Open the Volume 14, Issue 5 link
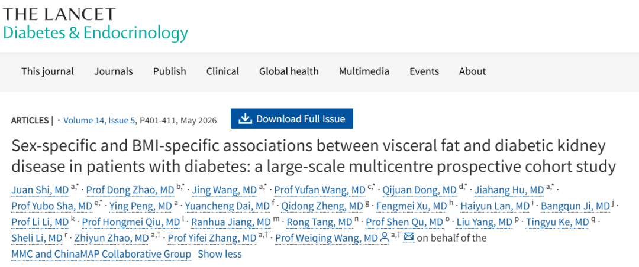 99,120
